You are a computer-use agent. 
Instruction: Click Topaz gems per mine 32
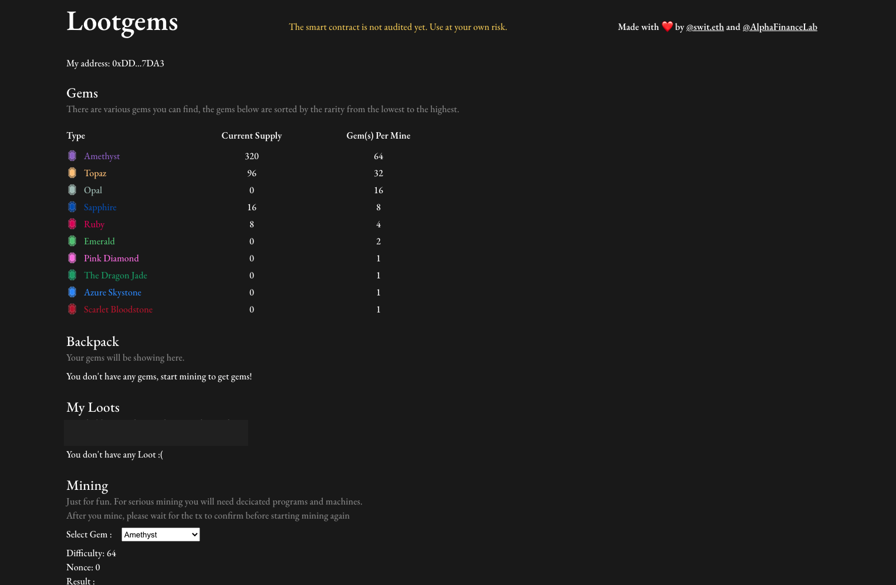(x=378, y=173)
